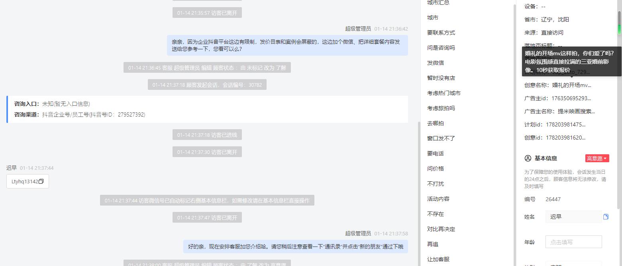Viewport: 622px width, 266px height.
Task: Pick the 窗口发不了 quick reply
Action: (x=441, y=138)
